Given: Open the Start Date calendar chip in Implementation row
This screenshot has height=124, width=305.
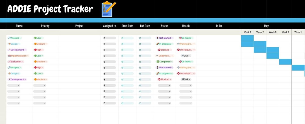Looking at the screenshot, I should point(127,56).
